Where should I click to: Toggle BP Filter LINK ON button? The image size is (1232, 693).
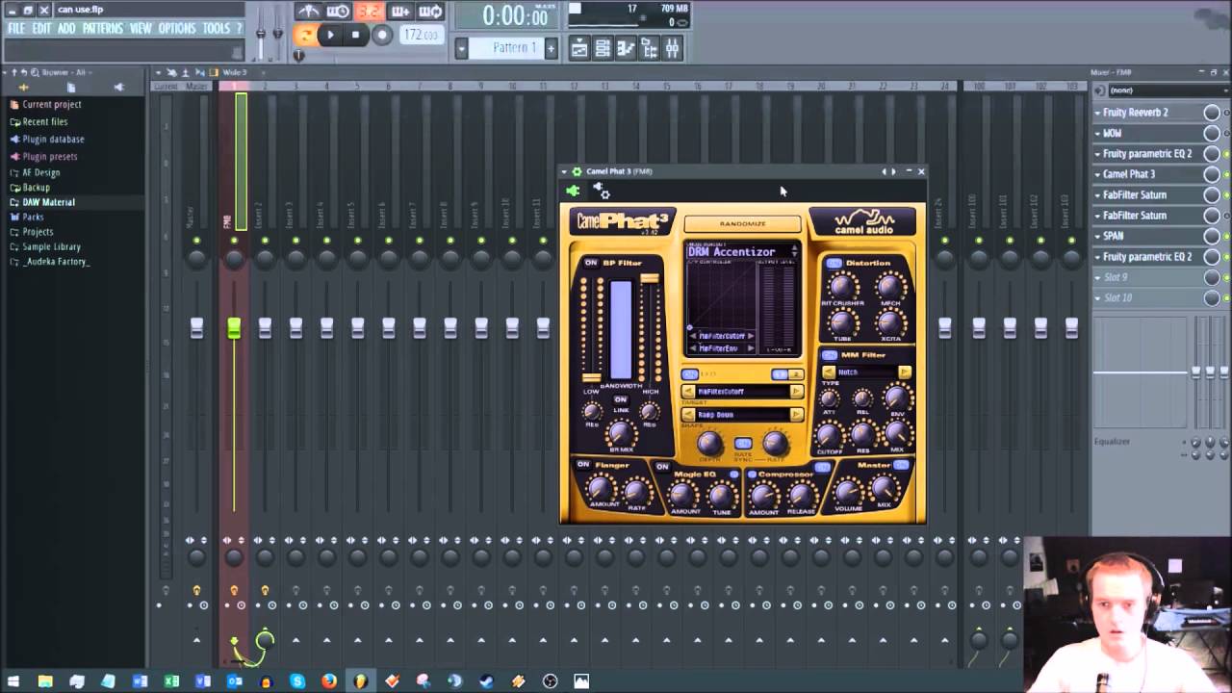point(621,400)
